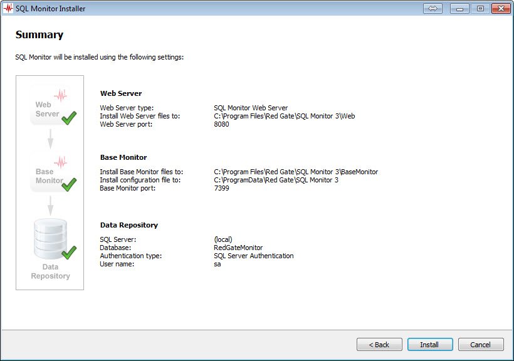Cancel the SQL Monitor installation
This screenshot has width=514, height=361.
tap(481, 345)
